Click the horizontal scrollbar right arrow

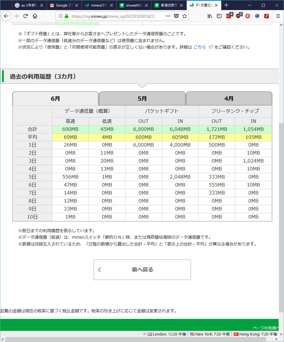(276, 339)
